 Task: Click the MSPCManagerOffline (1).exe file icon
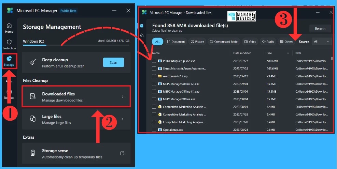pyautogui.click(x=160, y=92)
